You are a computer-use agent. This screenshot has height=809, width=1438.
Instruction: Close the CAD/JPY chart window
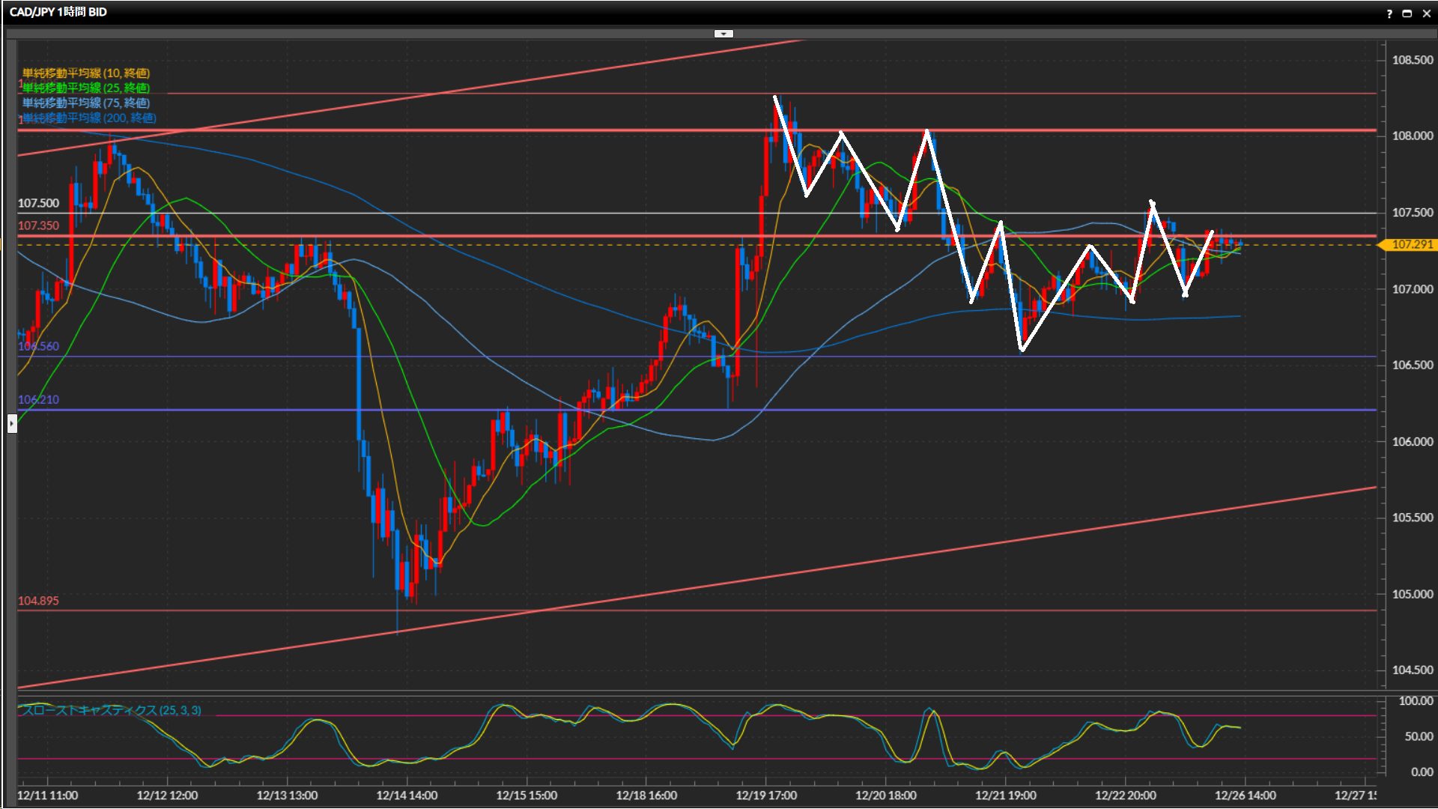tap(1426, 13)
